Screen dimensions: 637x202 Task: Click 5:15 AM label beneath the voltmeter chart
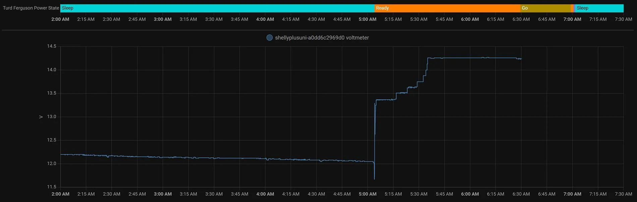393,194
